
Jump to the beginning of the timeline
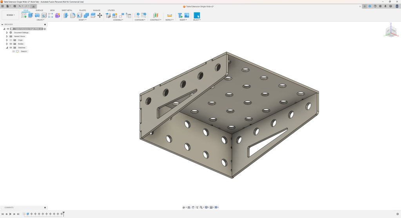(x=3, y=214)
